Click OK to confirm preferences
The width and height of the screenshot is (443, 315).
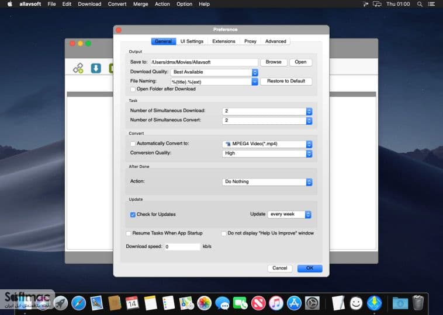coord(310,268)
